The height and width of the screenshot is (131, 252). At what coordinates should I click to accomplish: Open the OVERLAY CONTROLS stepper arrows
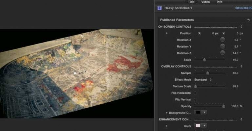pyautogui.click(x=241, y=66)
